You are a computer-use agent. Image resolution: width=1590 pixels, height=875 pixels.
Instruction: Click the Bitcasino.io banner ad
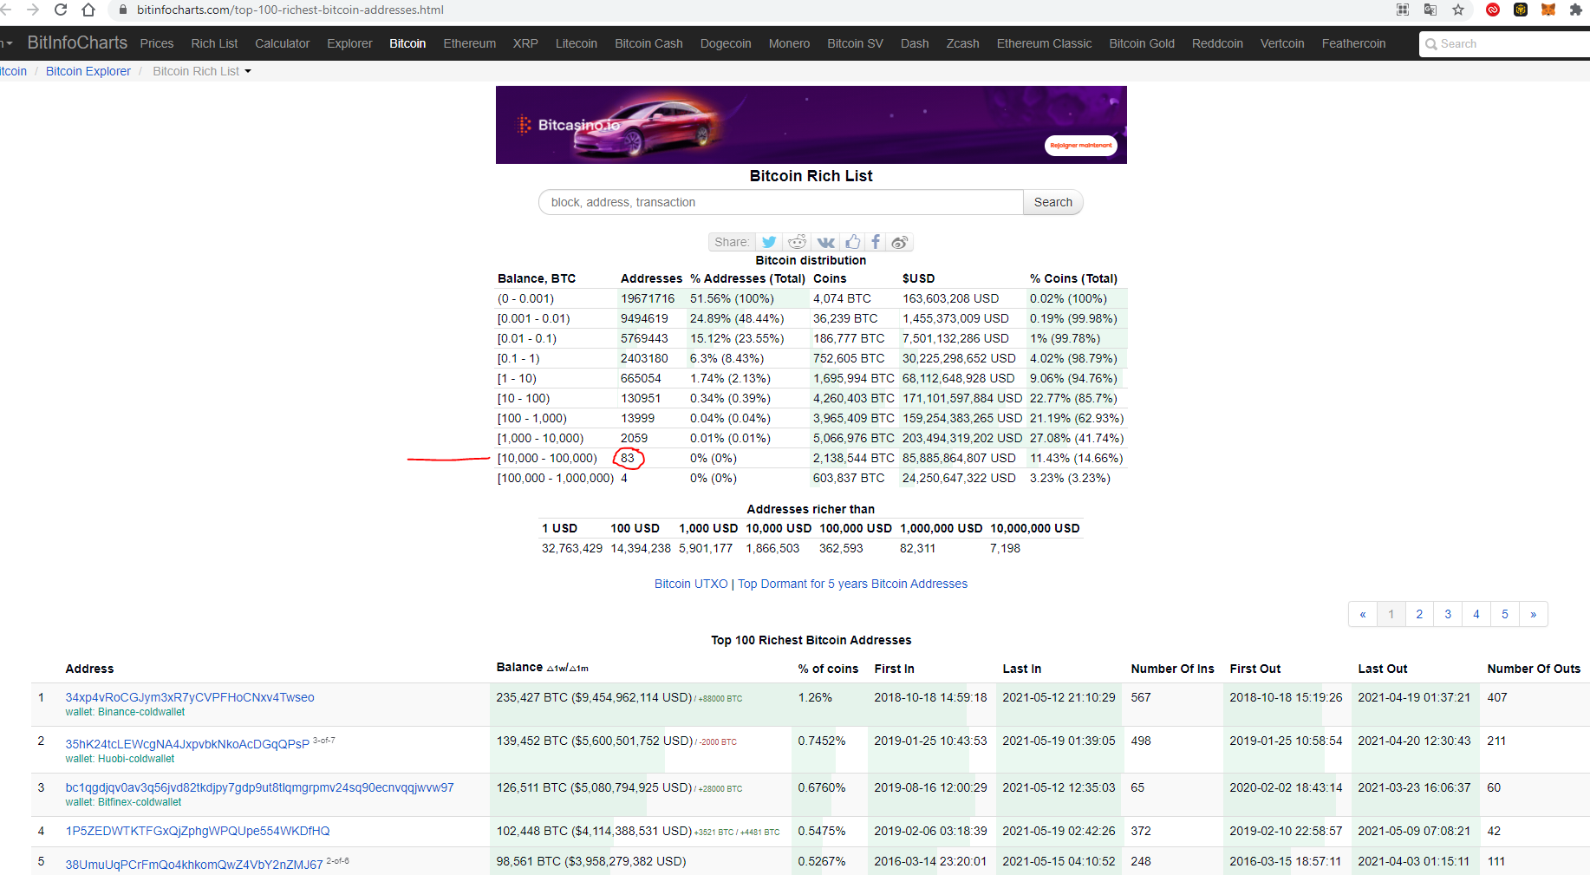pyautogui.click(x=811, y=125)
